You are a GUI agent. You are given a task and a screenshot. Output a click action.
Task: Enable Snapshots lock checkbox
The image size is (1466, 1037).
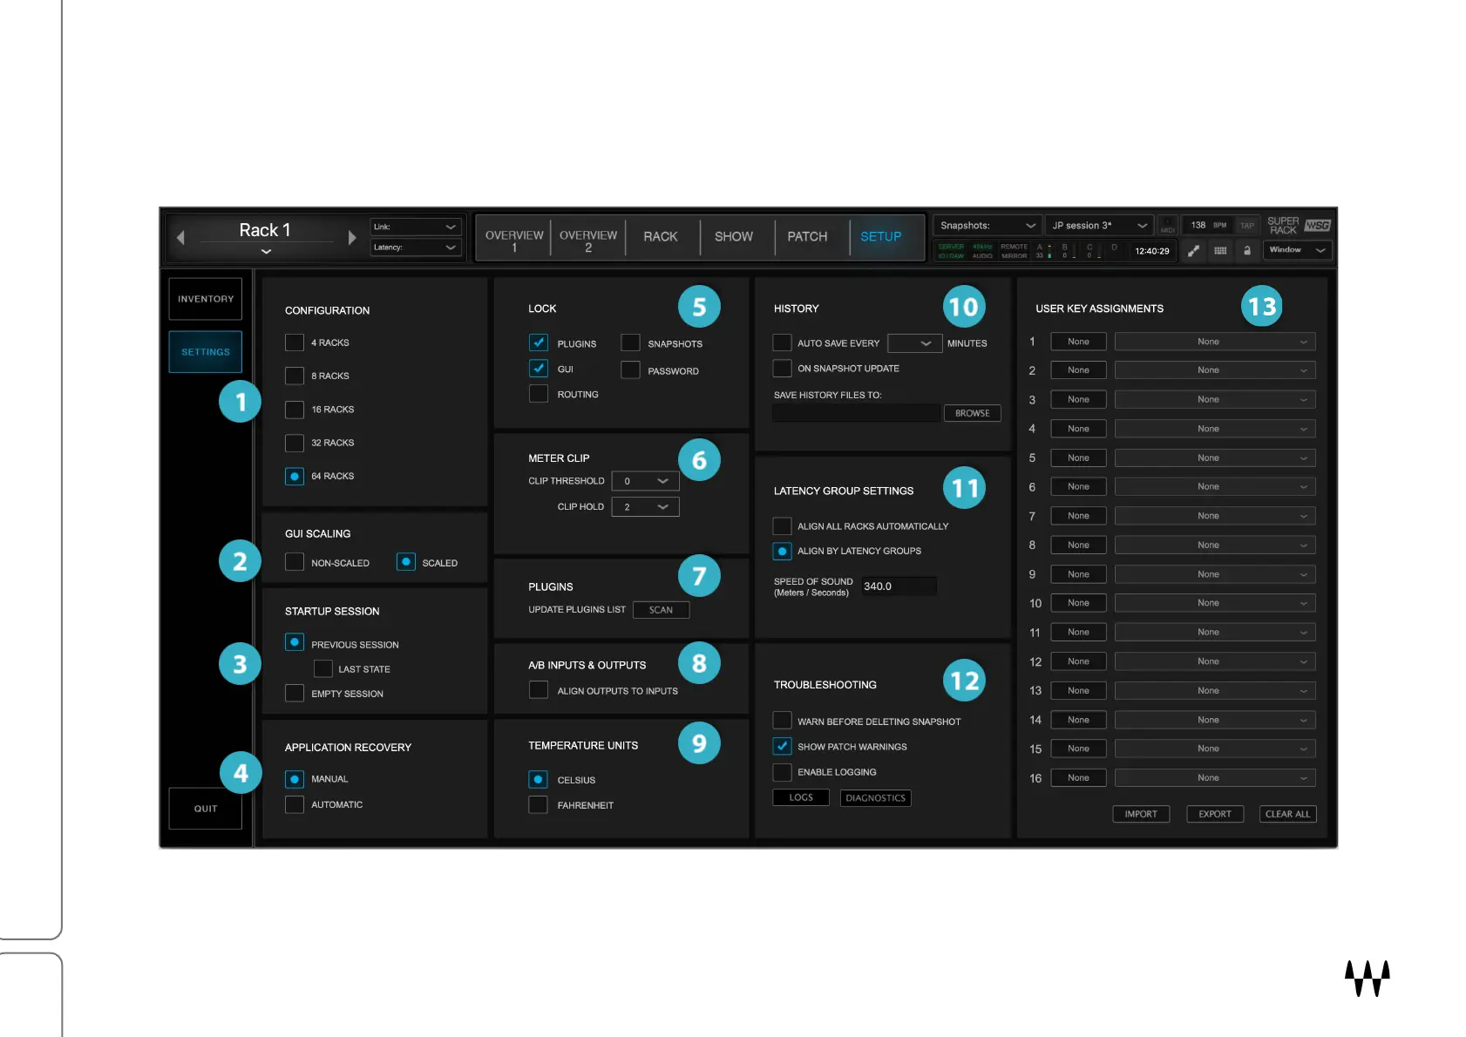pyautogui.click(x=630, y=342)
